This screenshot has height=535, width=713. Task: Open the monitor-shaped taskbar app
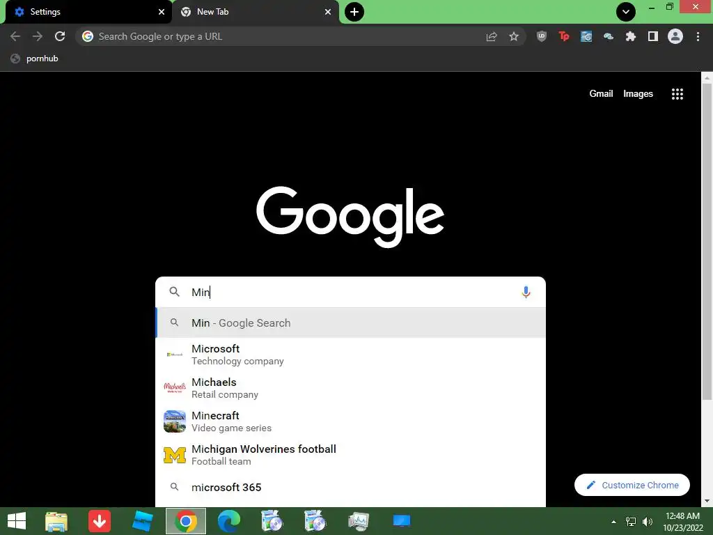point(359,521)
